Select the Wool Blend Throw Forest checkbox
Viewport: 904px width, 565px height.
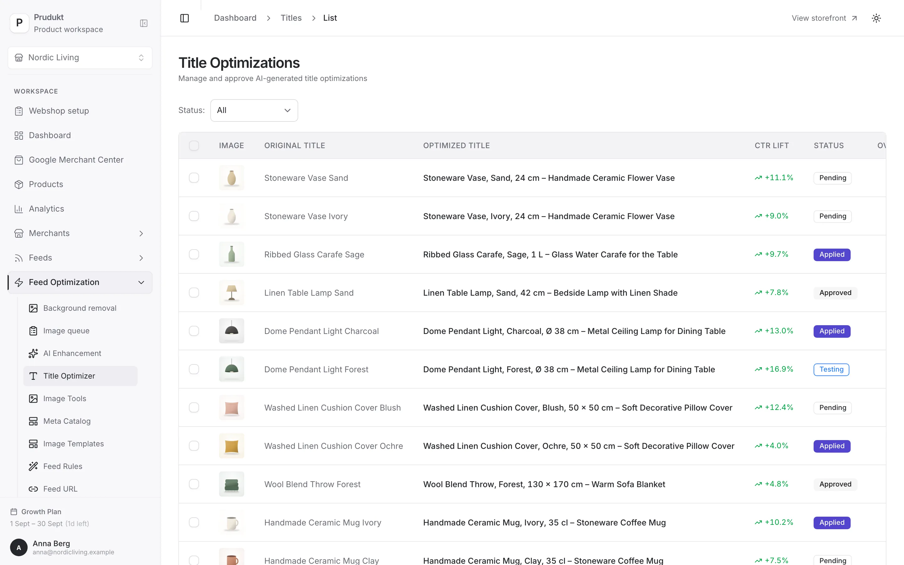pyautogui.click(x=194, y=484)
